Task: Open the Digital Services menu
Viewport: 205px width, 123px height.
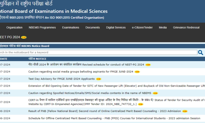Action: pyautogui.click(x=116, y=27)
